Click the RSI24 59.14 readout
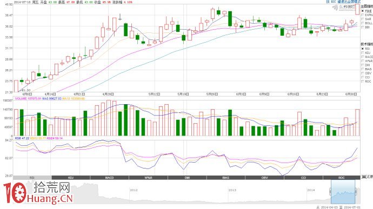Viewport: 373px width, 209px height. (55, 138)
